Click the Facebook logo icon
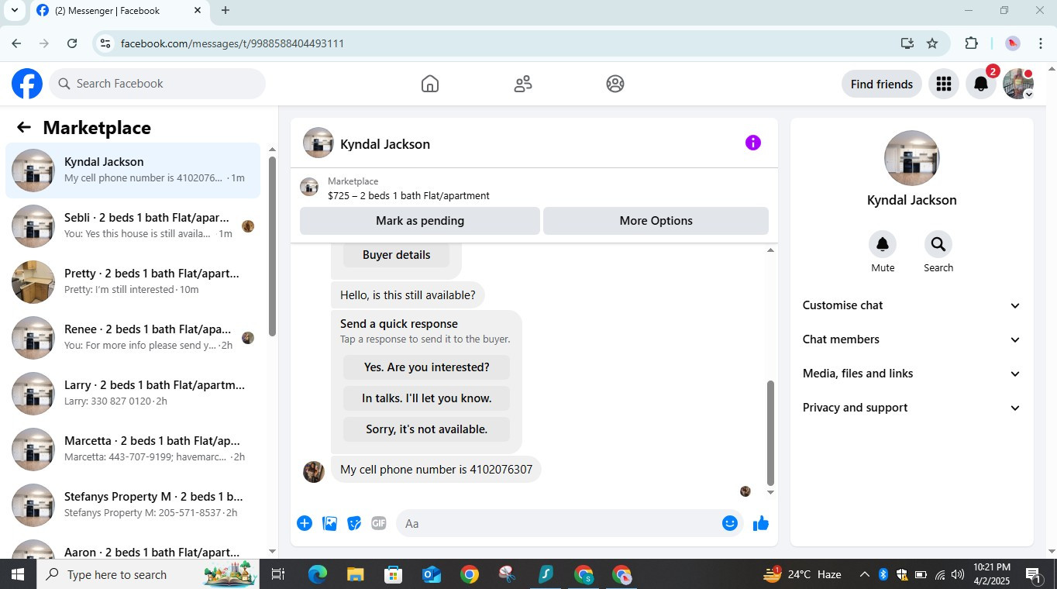This screenshot has height=589, width=1057. click(27, 84)
